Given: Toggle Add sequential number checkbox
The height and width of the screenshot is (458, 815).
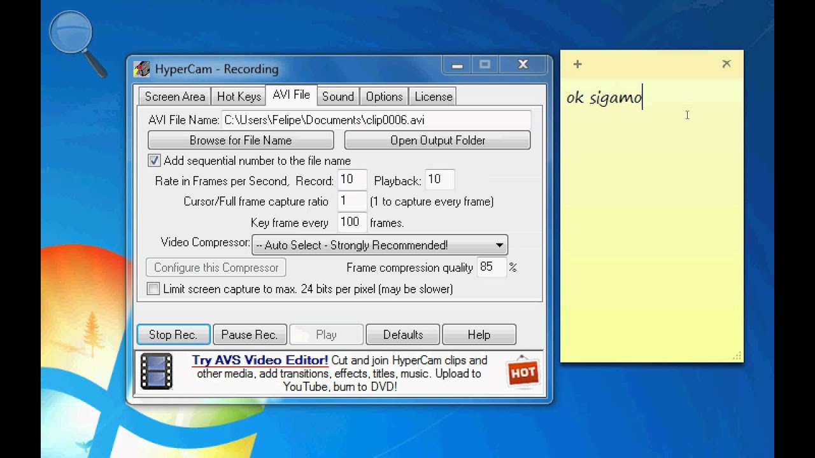Looking at the screenshot, I should click(154, 160).
